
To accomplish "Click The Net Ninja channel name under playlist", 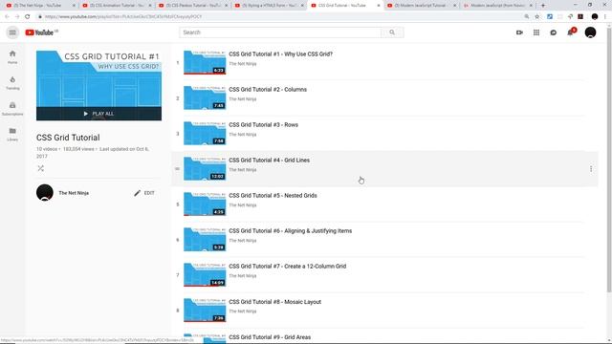I will tap(74, 193).
